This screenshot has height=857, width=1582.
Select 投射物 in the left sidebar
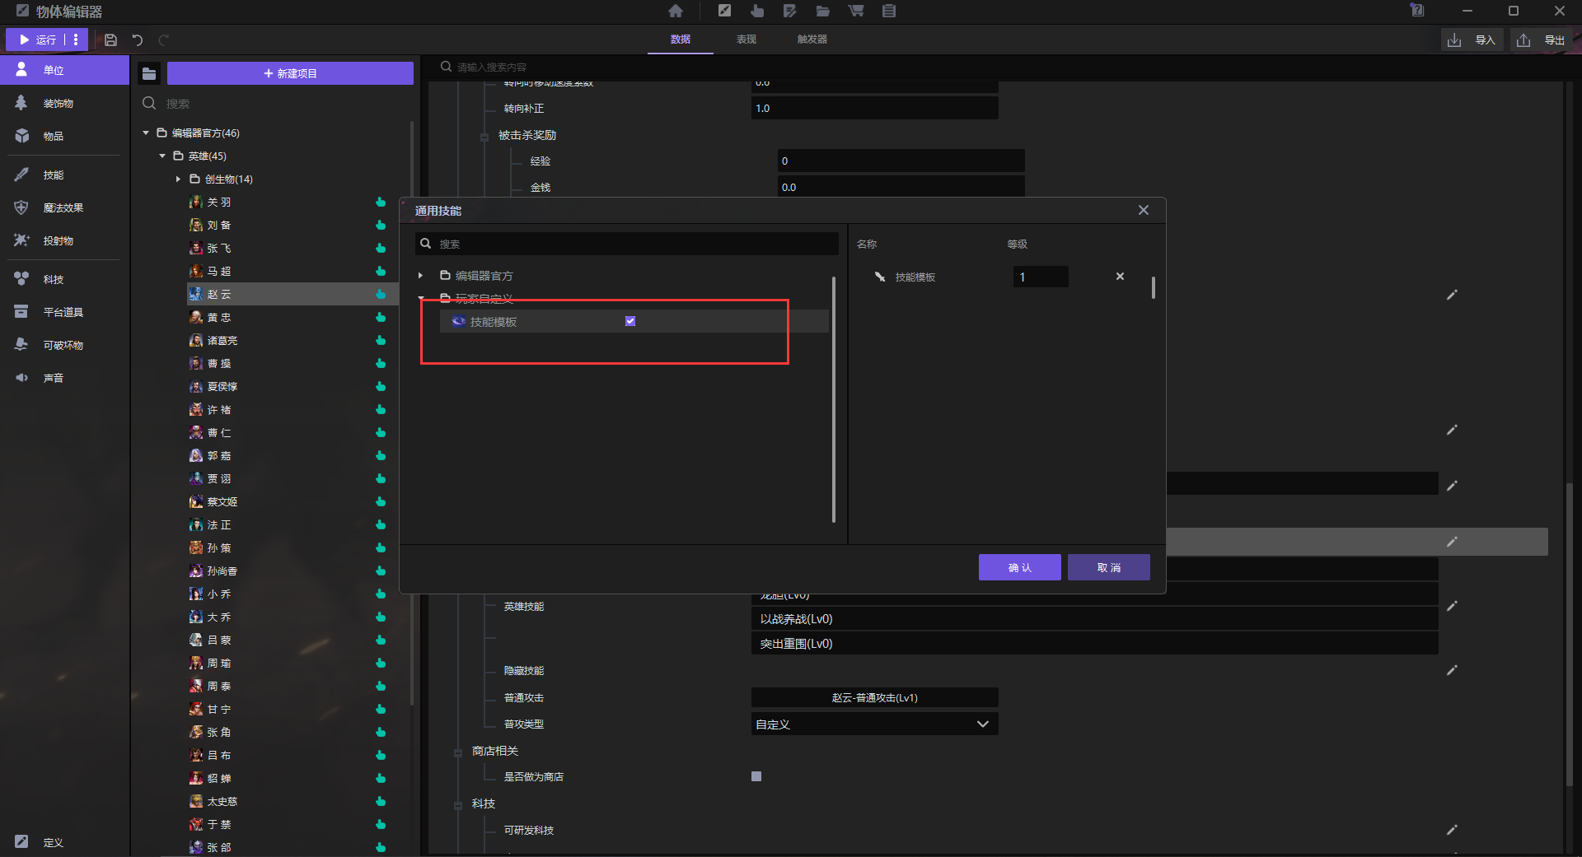click(x=64, y=240)
